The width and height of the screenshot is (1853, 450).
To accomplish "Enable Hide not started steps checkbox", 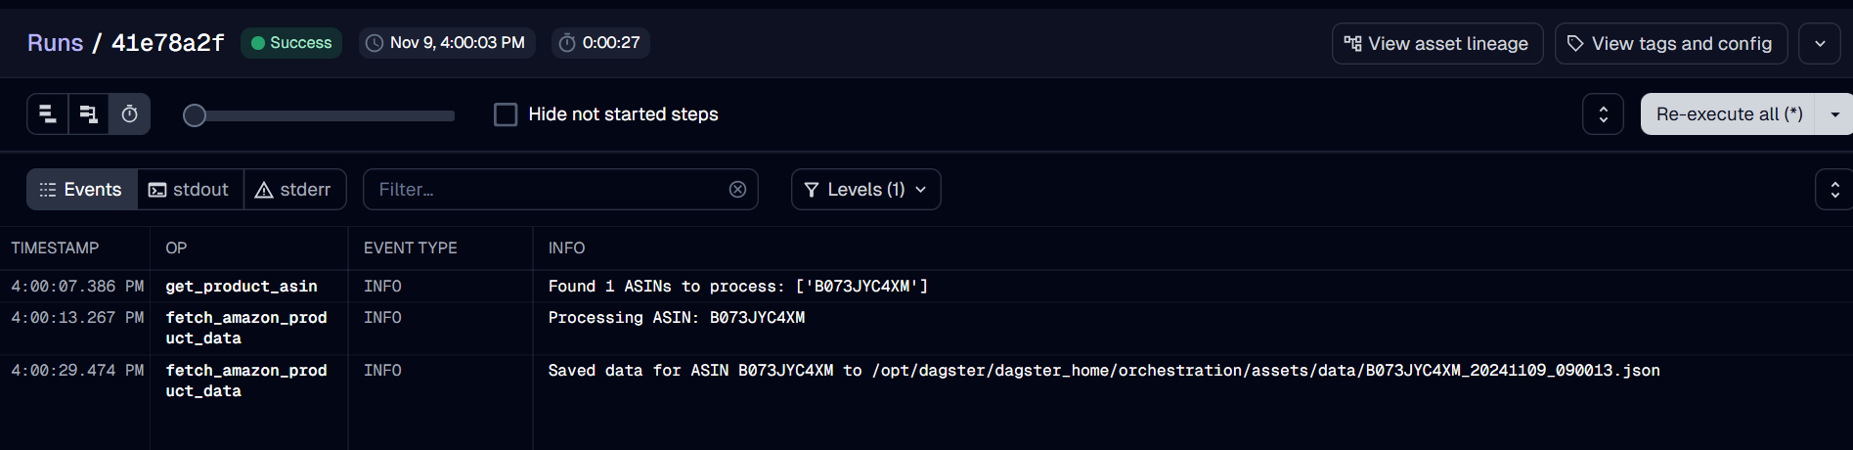I will click(x=506, y=114).
